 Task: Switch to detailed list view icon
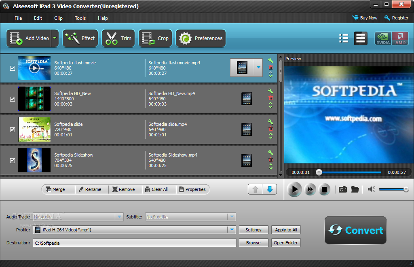[x=344, y=38]
